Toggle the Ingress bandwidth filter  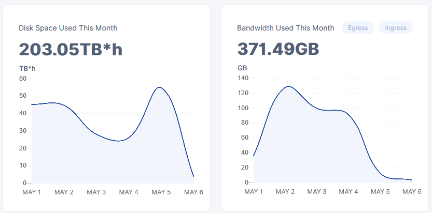(x=396, y=28)
